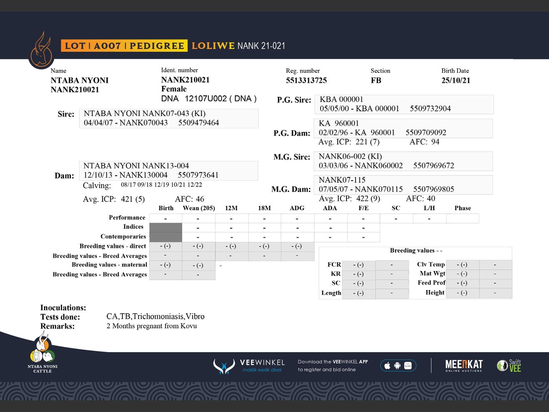Click the Veewinkel horns logo
The height and width of the screenshot is (412, 549).
click(x=224, y=366)
